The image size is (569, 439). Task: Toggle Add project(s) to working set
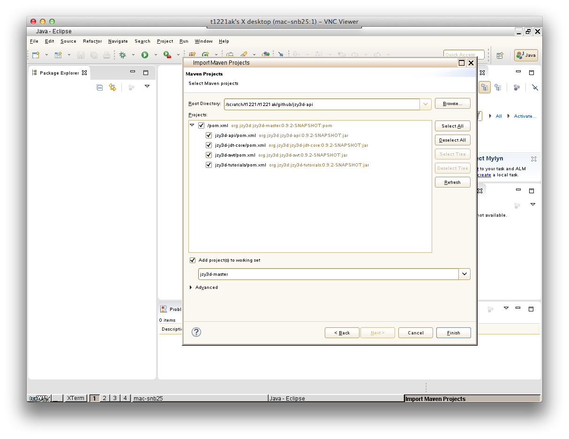pos(193,260)
